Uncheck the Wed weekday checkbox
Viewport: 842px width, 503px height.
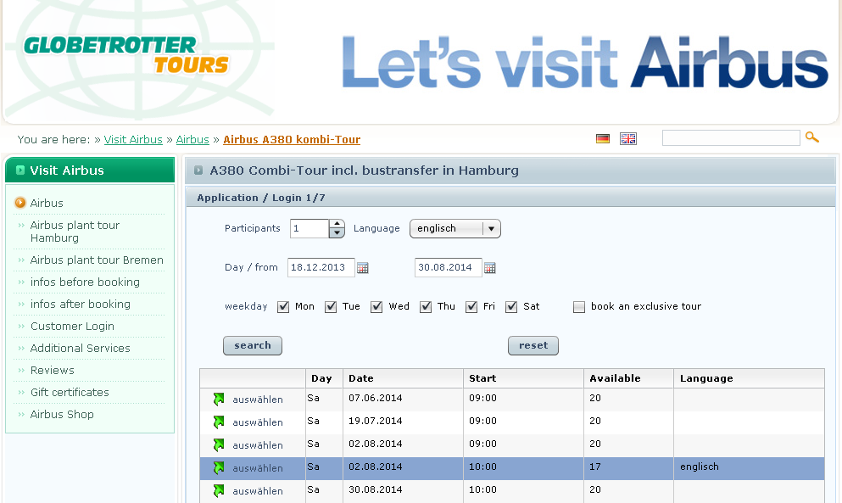(x=376, y=307)
